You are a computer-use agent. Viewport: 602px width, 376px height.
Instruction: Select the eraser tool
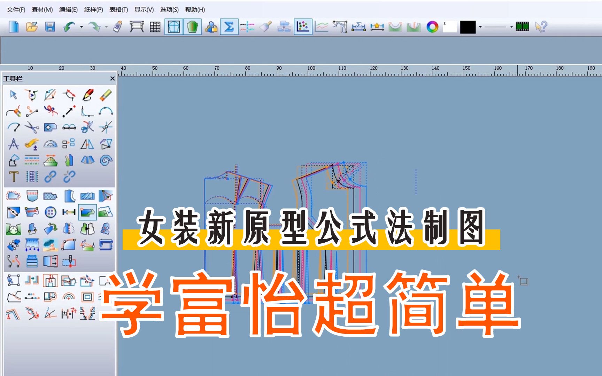tap(106, 95)
